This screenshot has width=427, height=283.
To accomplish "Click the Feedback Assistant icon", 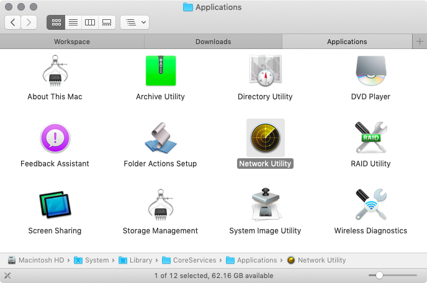I will coord(55,138).
